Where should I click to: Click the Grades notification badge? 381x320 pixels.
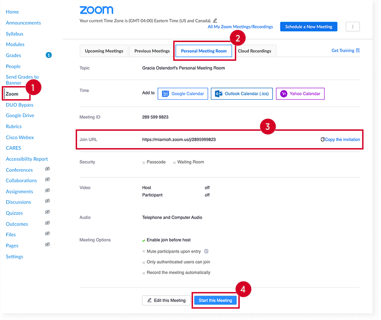tap(49, 55)
